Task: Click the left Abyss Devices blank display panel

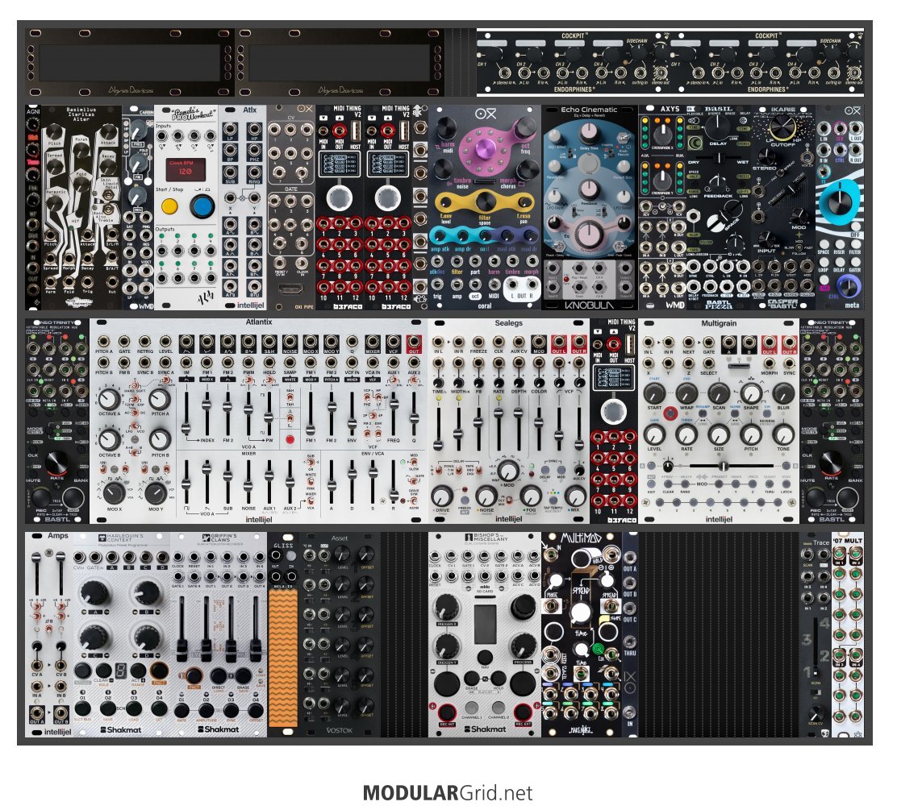Action: pos(129,62)
